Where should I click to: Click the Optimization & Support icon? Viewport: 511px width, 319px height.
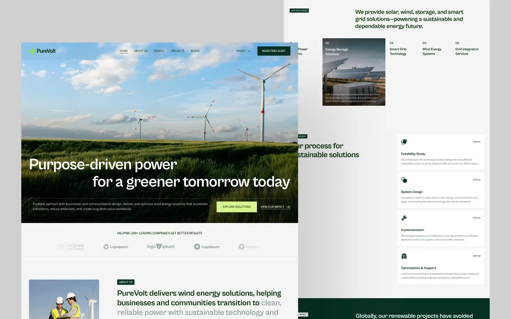(404, 256)
